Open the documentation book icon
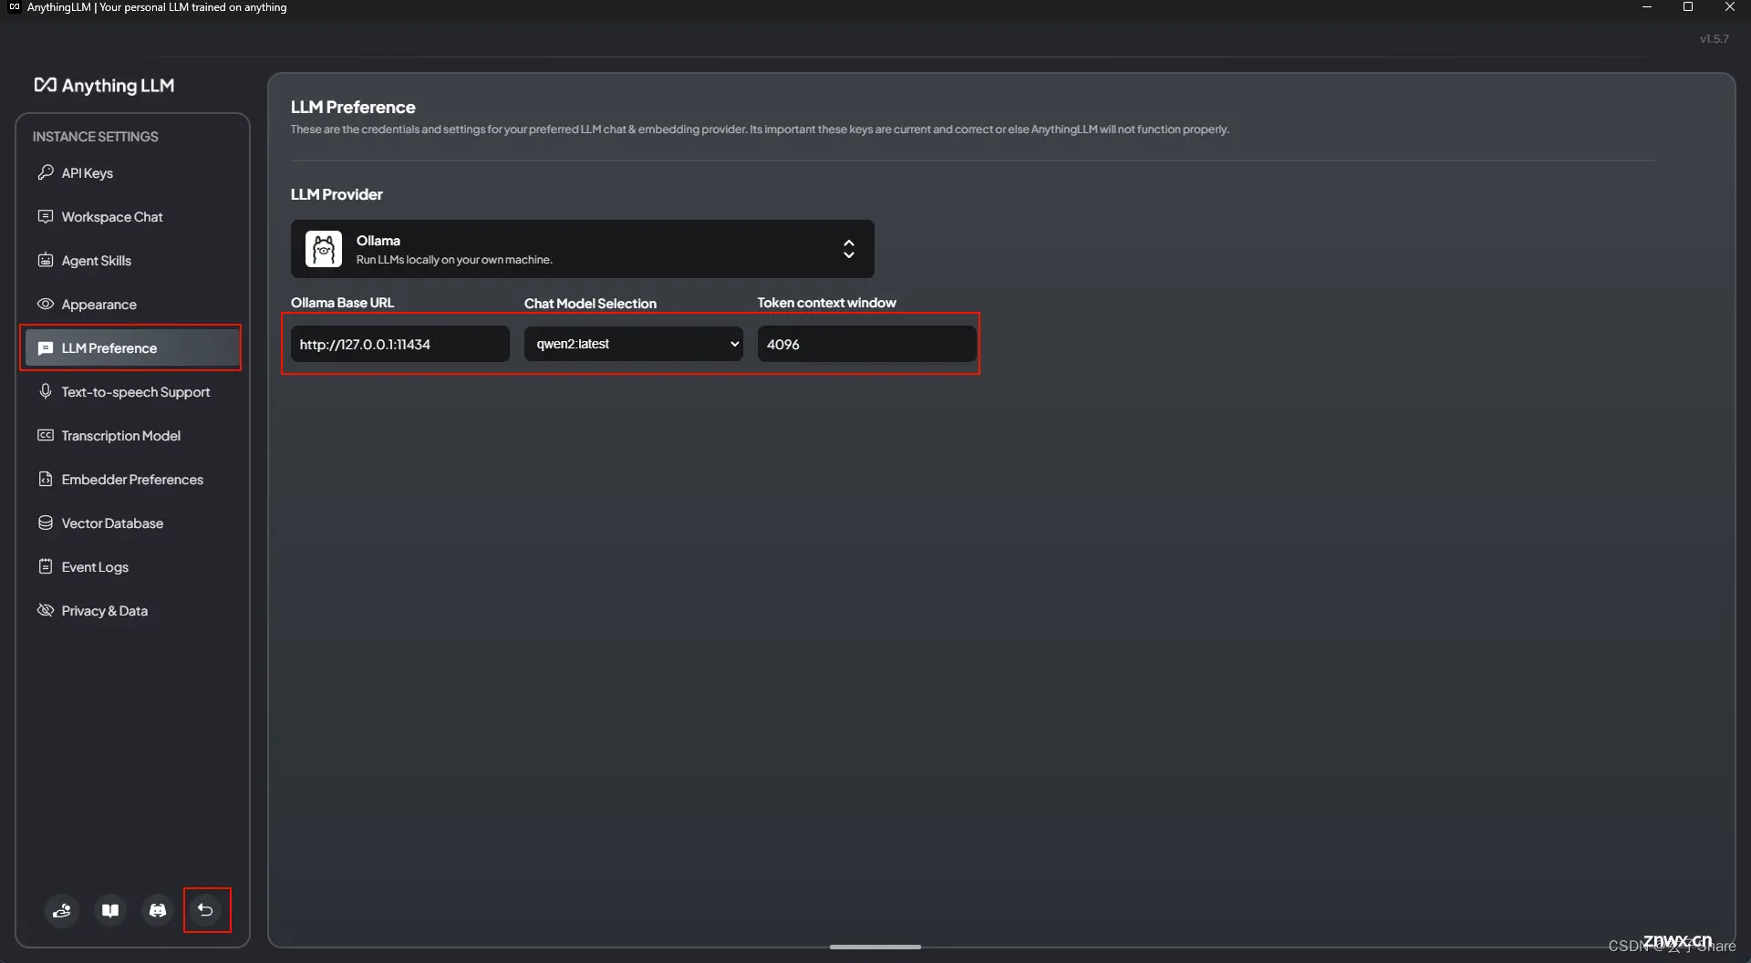This screenshot has width=1751, height=963. point(110,910)
